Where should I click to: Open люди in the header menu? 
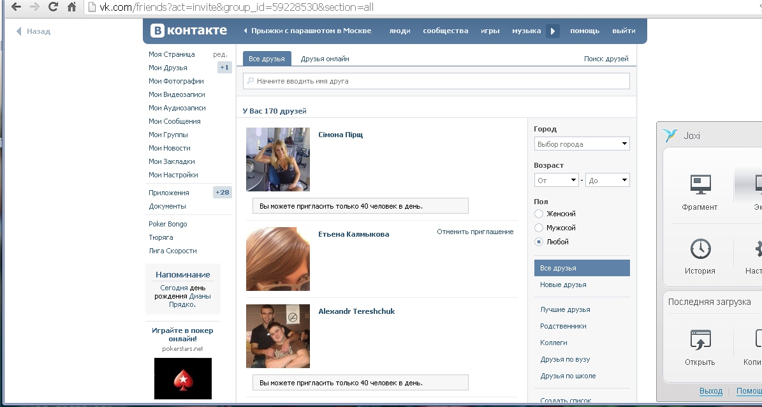click(x=399, y=31)
